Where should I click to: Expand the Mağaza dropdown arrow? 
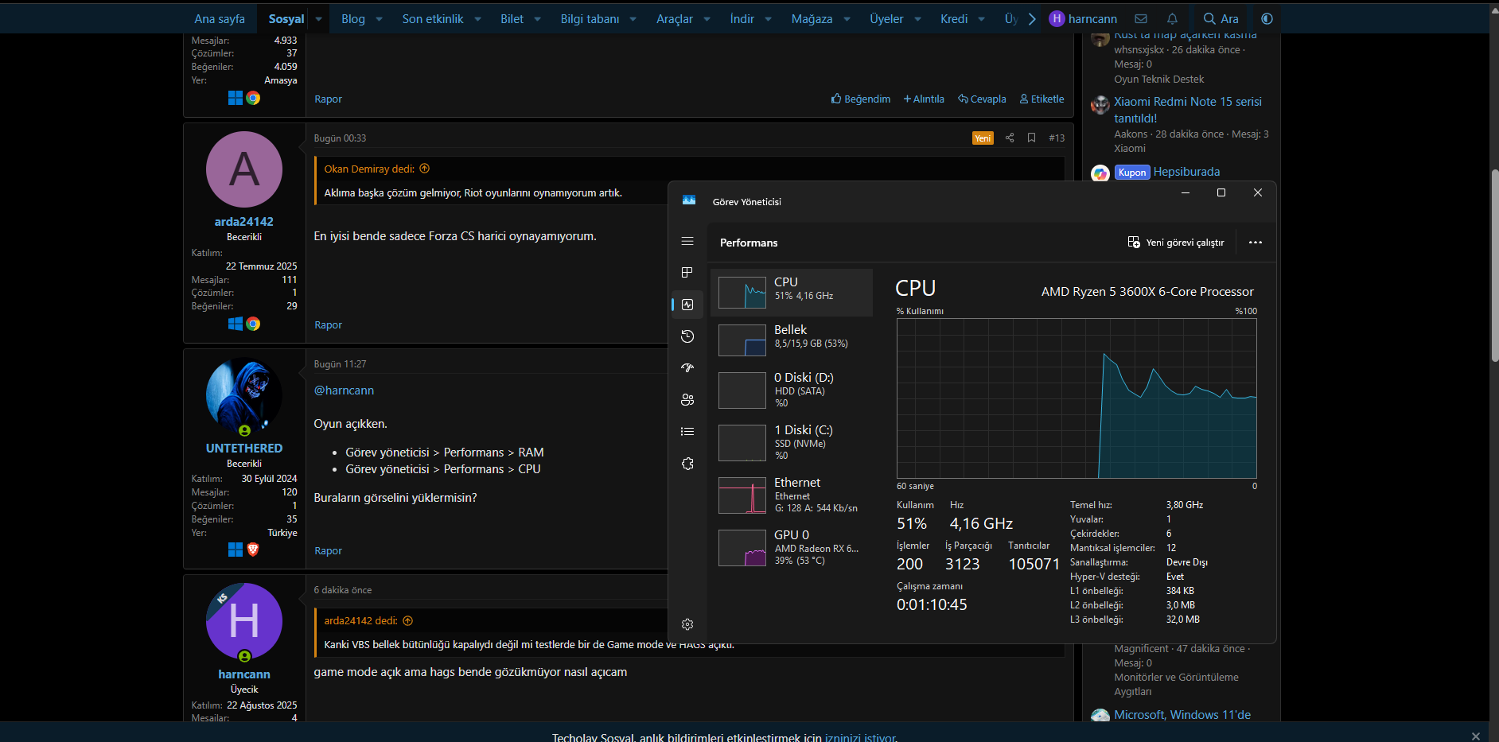pos(847,18)
